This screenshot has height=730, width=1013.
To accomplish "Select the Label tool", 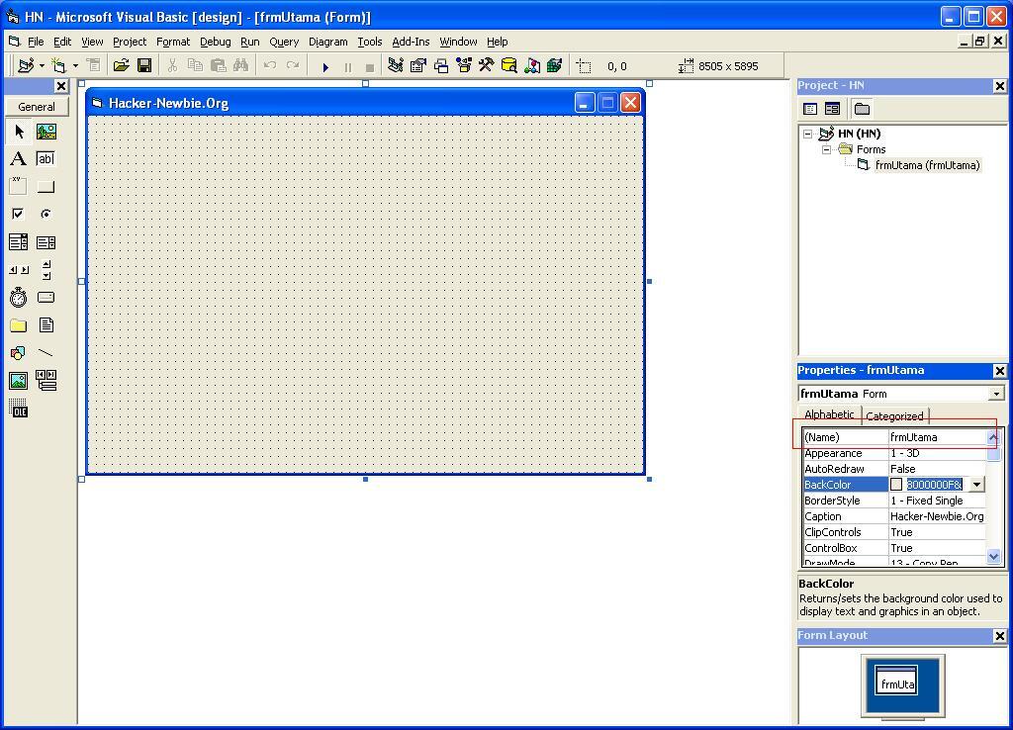I will (x=18, y=158).
